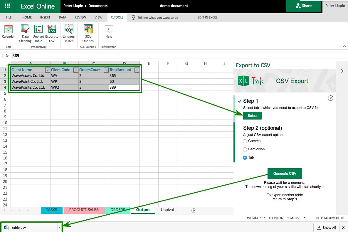Select cell containing WP2
This screenshot has width=348, height=232.
pos(64,88)
